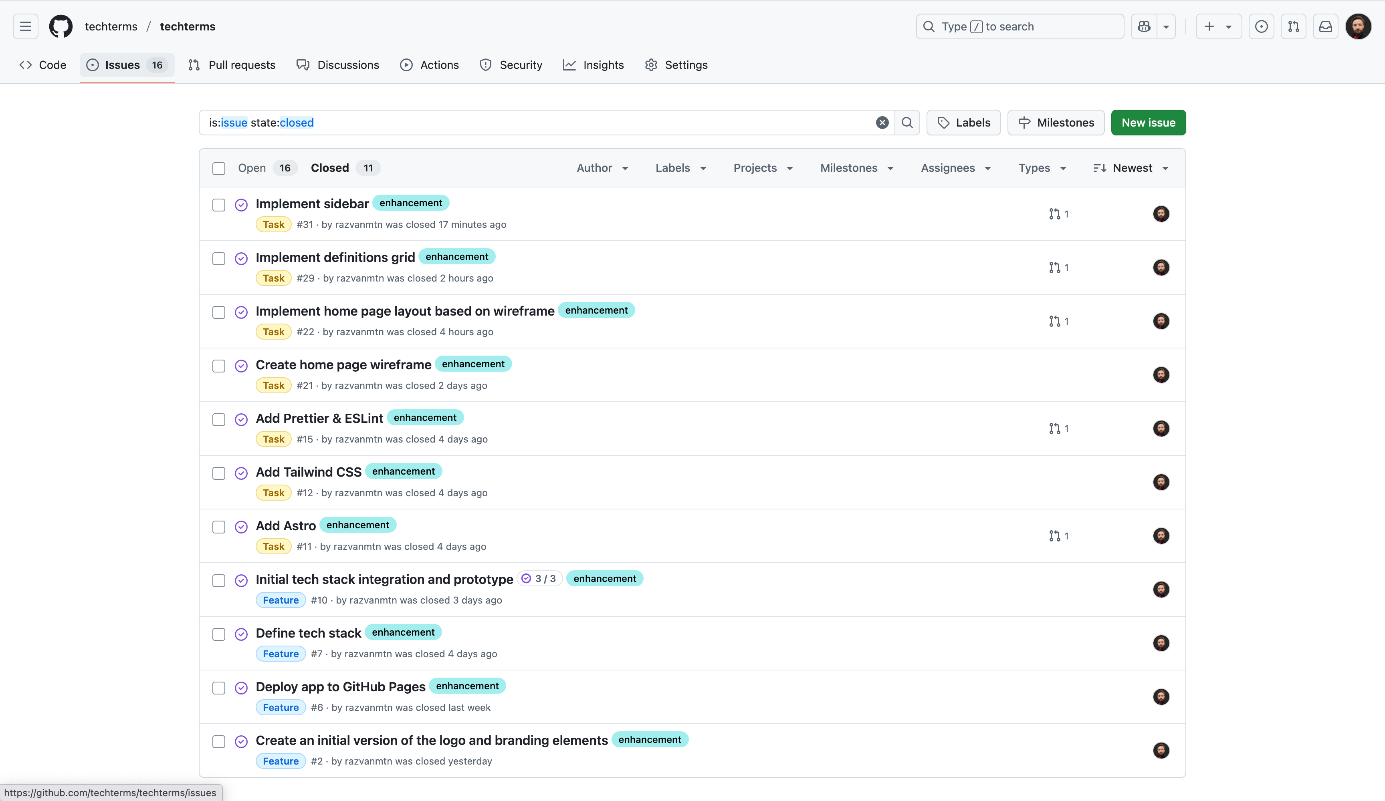The width and height of the screenshot is (1385, 801).
Task: Check the select all issues checkbox
Action: pos(219,168)
